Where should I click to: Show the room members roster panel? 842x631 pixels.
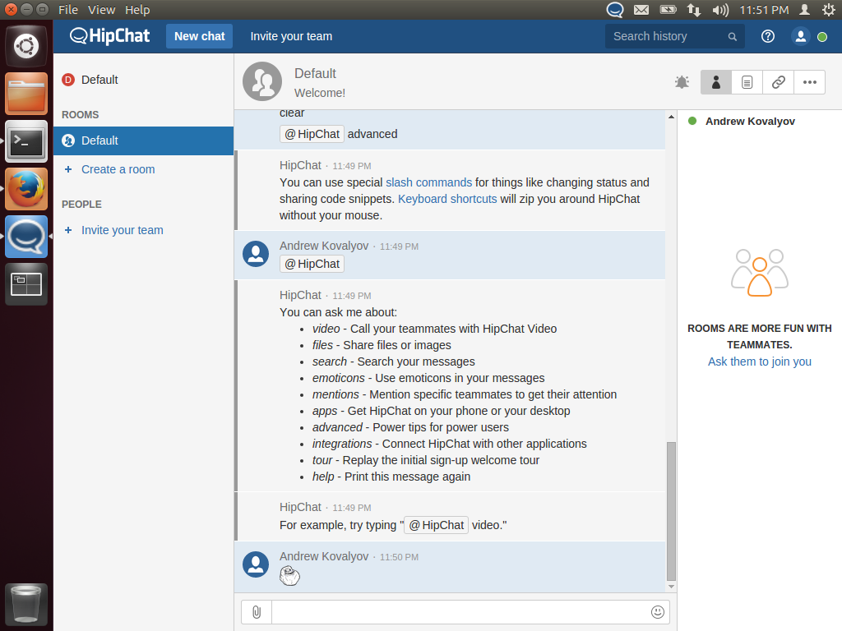tap(716, 82)
